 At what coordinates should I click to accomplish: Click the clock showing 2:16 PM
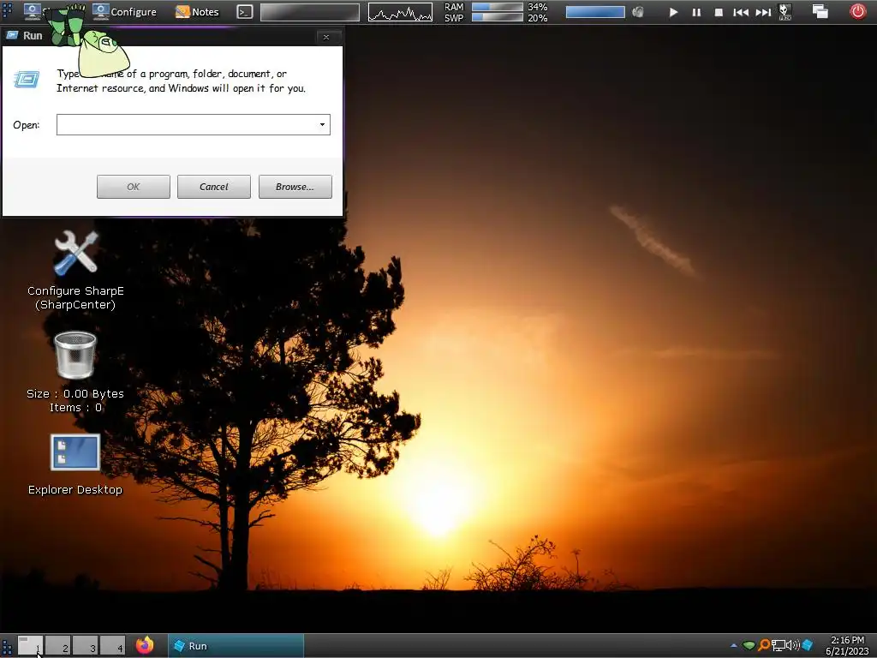pos(847,640)
